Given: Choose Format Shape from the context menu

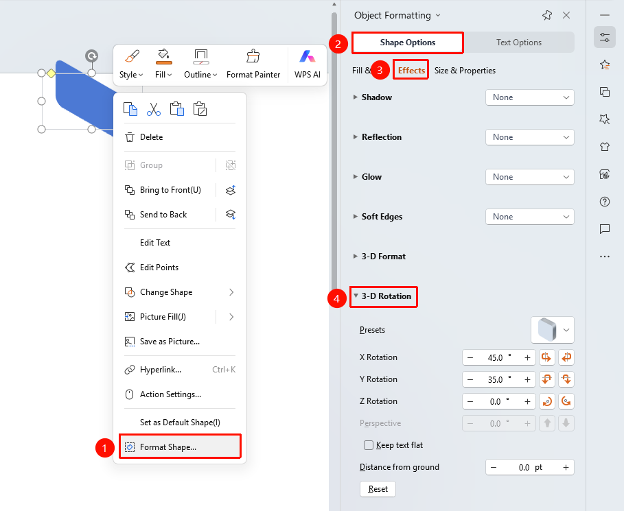Looking at the screenshot, I should 180,447.
